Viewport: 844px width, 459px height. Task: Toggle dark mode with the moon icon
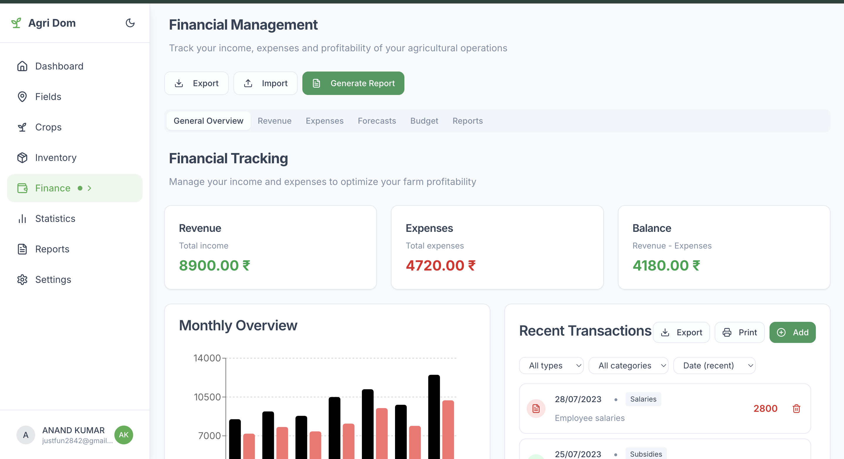(x=130, y=23)
